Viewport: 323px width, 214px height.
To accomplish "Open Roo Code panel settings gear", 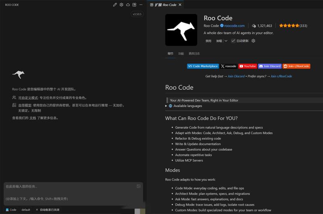I will coord(122,4).
